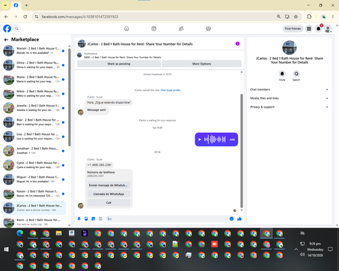Open the View buyer profile link
This screenshot has width=339, height=271.
[170, 90]
